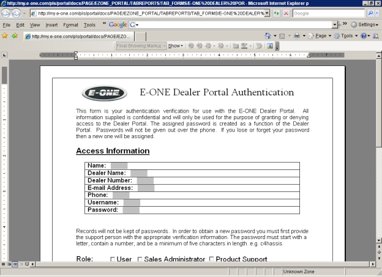
Task: Open the Insert menu
Action: tap(51, 25)
